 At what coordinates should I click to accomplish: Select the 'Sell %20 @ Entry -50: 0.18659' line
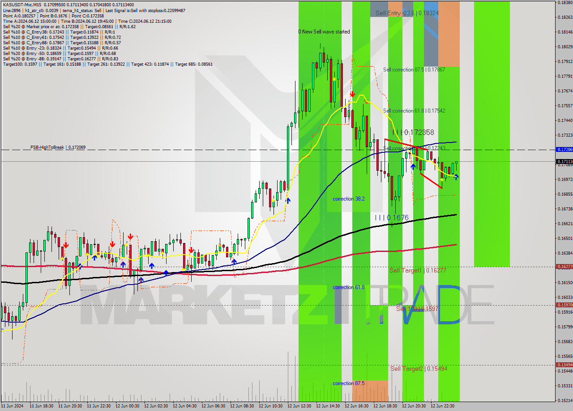tap(60, 53)
